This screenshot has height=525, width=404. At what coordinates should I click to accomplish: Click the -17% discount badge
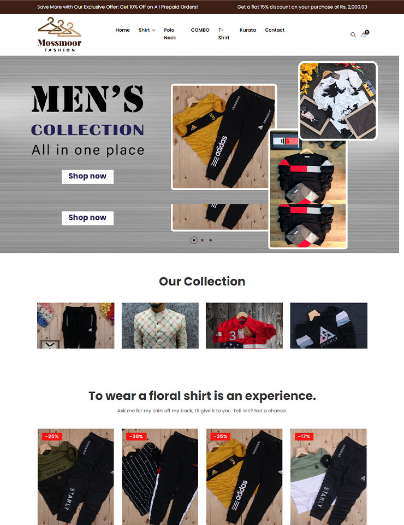coord(304,436)
